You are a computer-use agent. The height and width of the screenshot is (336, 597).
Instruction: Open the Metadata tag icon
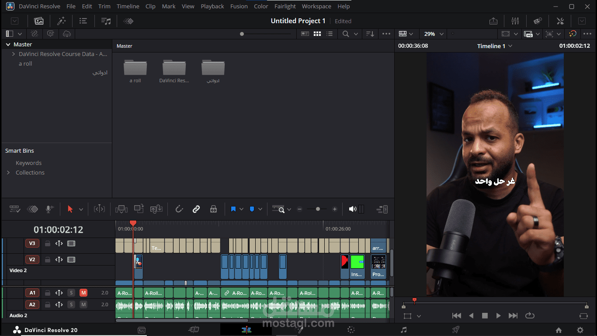[538, 21]
